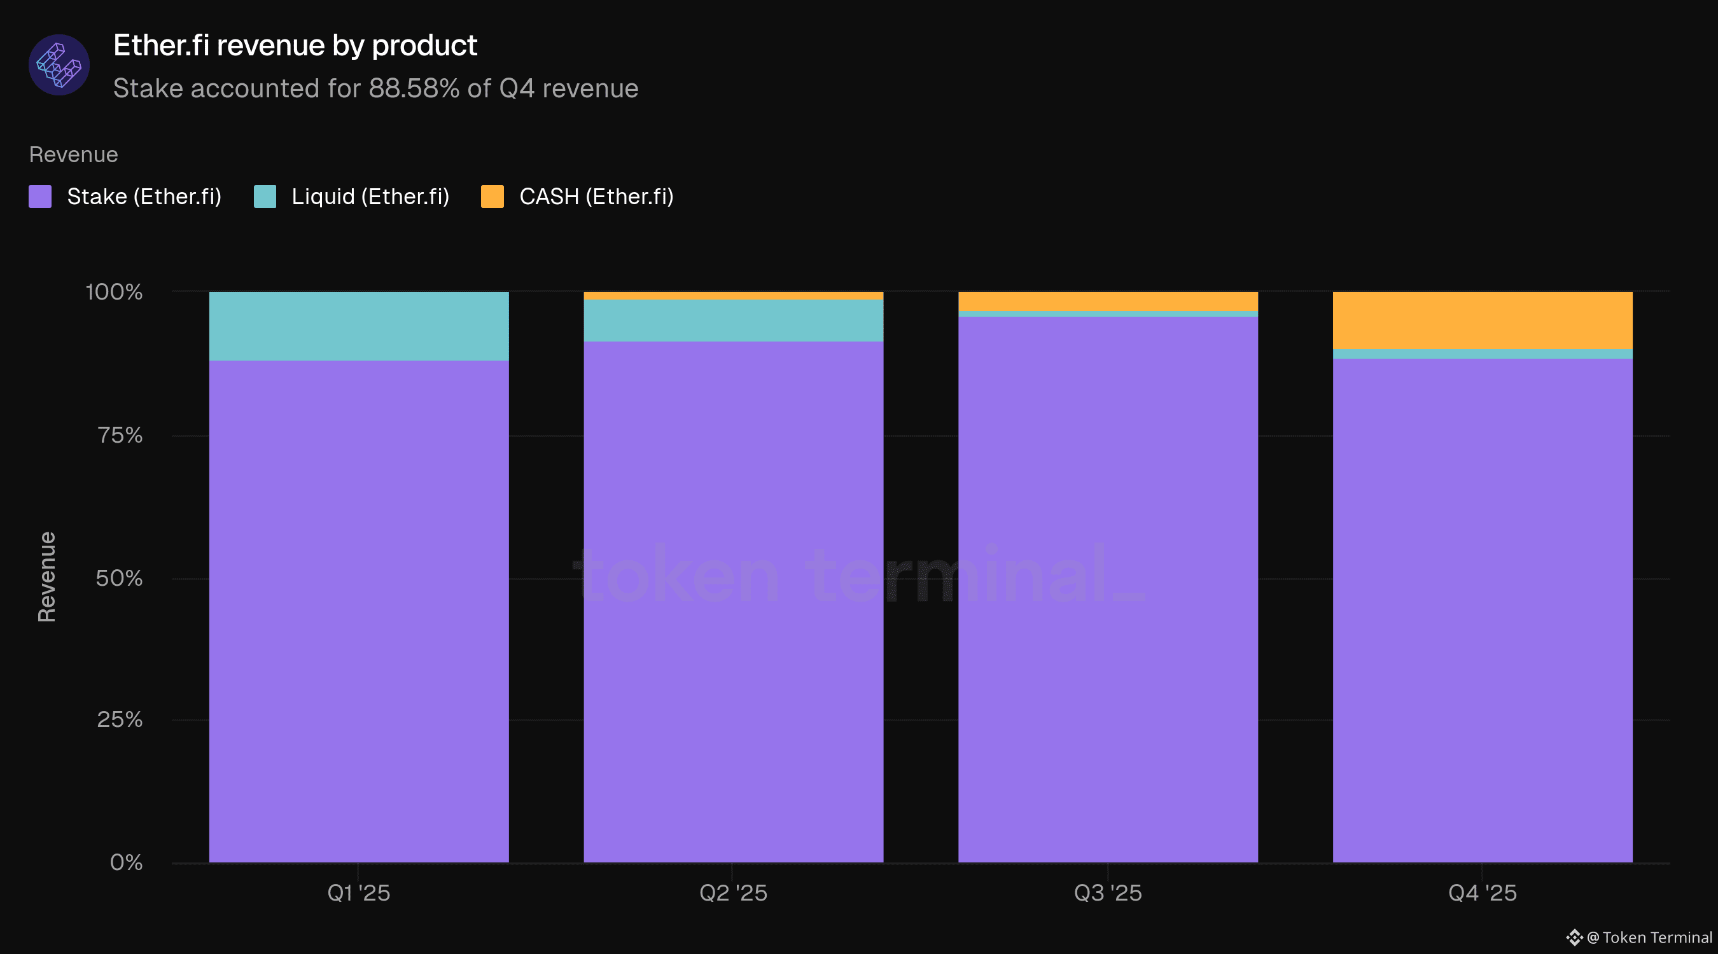Click the Ether.fi logo icon
Viewport: 1718px width, 954px height.
click(59, 65)
